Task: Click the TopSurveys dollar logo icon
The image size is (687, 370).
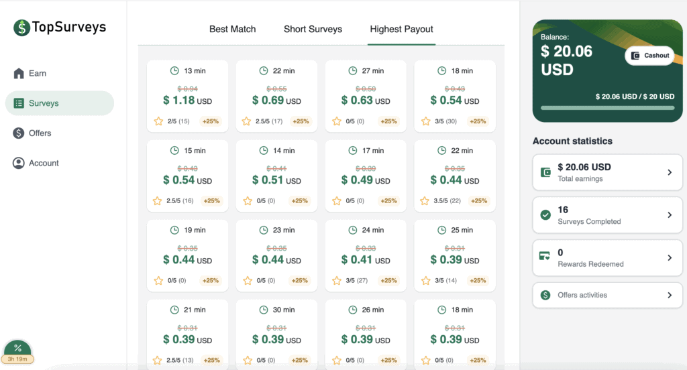Action: click(x=22, y=27)
